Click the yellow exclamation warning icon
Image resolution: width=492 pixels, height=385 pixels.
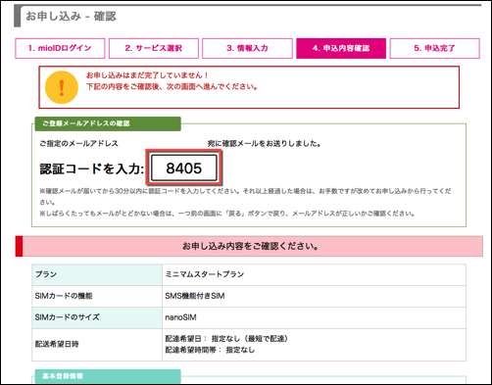click(62, 87)
